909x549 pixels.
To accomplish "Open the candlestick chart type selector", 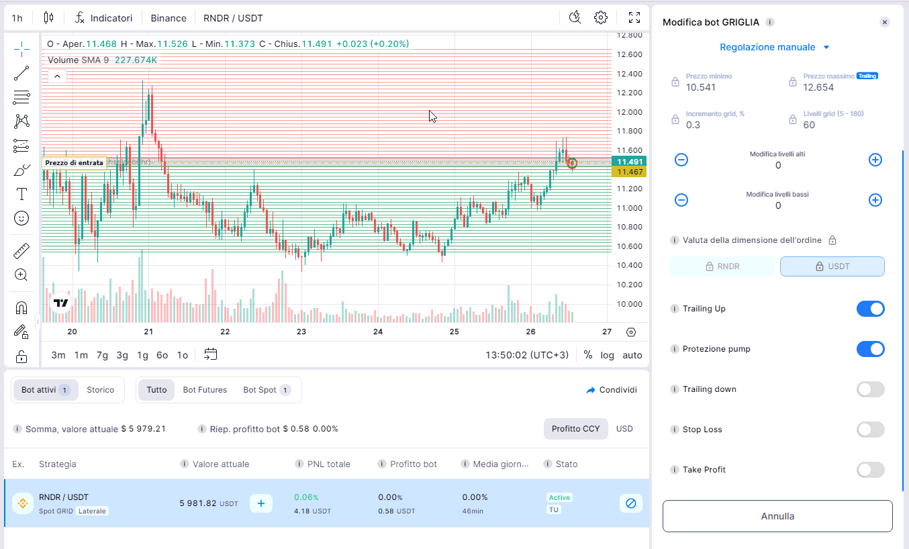I will click(48, 18).
